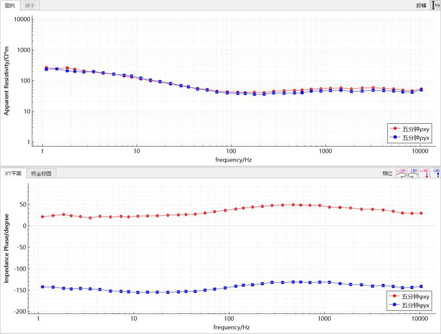
Task: Click the -180 blue point shift icon
Action: (x=436, y=173)
